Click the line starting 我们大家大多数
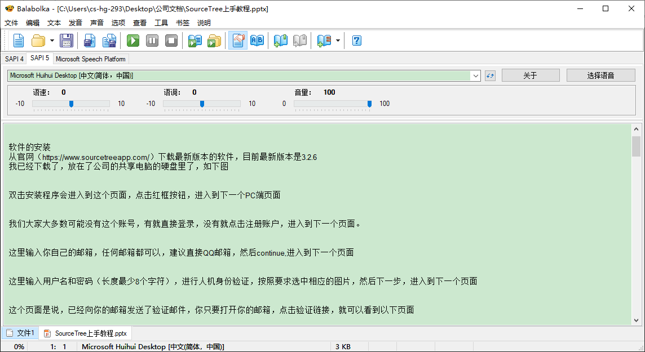 click(x=185, y=224)
